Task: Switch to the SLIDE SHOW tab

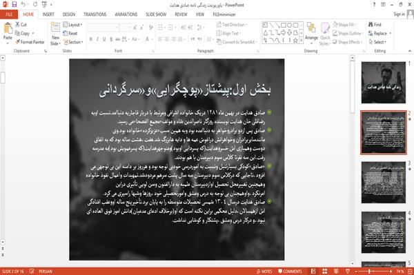Action: [x=156, y=14]
